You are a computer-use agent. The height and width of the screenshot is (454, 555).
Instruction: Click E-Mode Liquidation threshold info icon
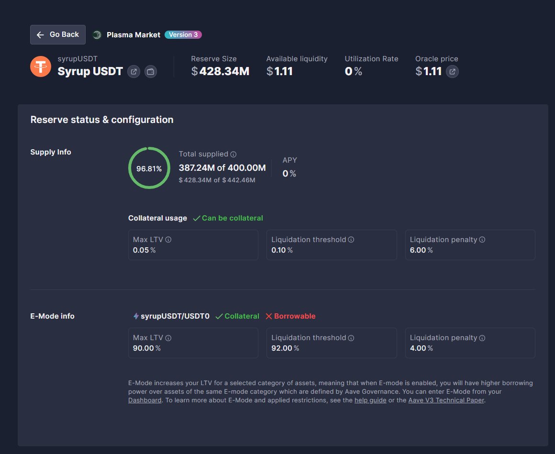tap(351, 338)
